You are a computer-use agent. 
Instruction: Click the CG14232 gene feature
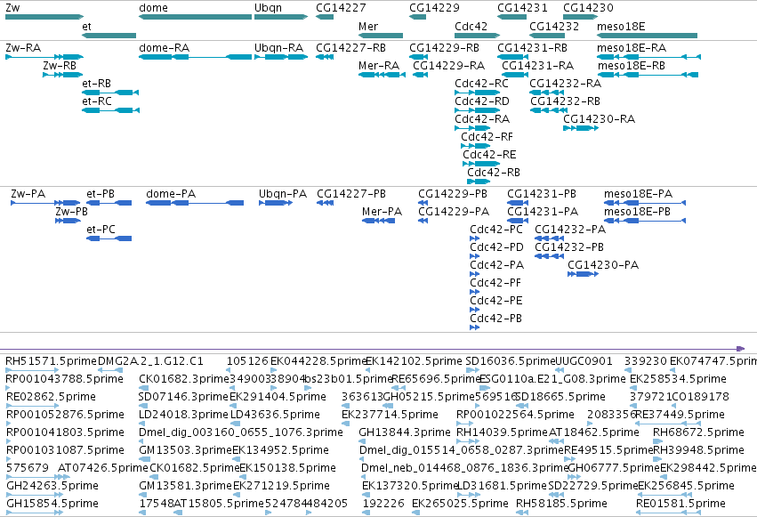pos(547,36)
